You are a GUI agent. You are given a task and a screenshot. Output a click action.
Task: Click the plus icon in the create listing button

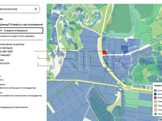1,31
